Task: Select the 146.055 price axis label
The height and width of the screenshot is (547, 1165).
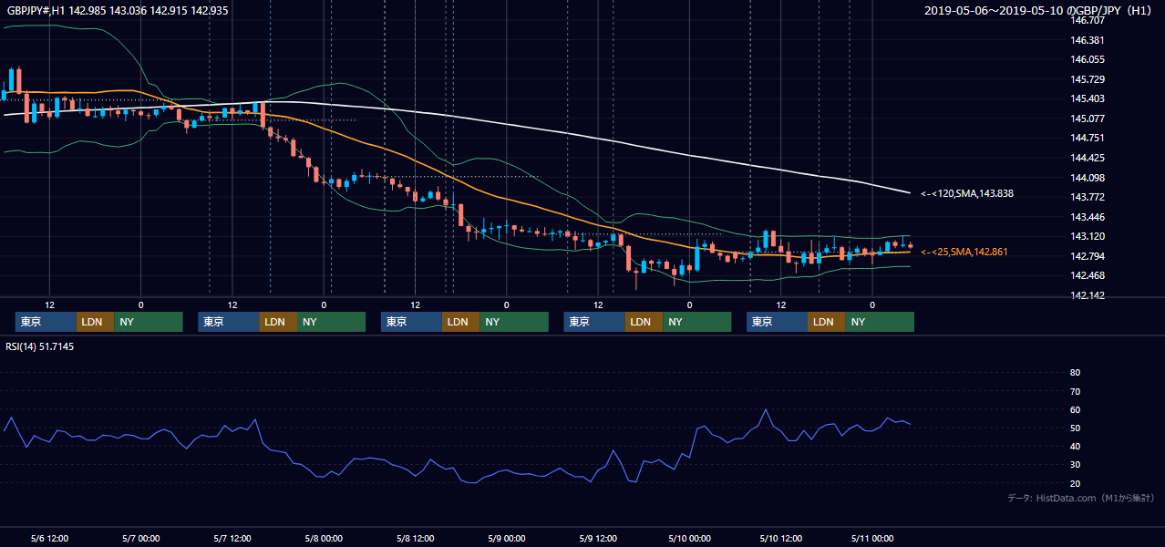Action: pyautogui.click(x=1087, y=59)
